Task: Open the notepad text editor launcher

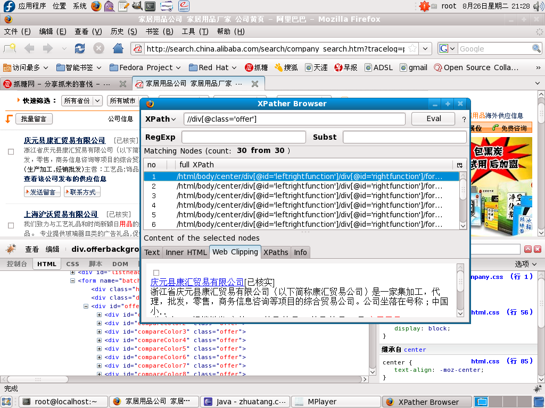Action: pos(123,6)
